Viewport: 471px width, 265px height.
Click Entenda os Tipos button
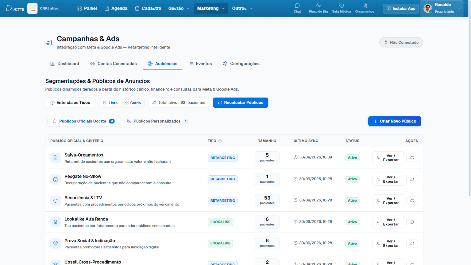70,103
